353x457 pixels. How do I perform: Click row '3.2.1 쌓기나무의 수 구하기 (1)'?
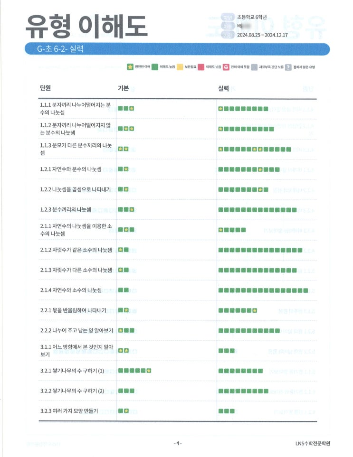(x=72, y=371)
